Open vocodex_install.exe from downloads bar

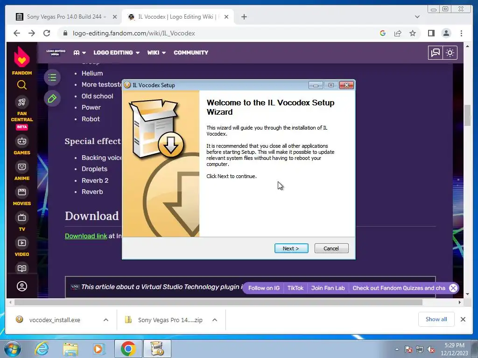(x=55, y=320)
